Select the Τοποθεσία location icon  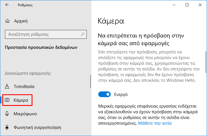[x=7, y=86]
